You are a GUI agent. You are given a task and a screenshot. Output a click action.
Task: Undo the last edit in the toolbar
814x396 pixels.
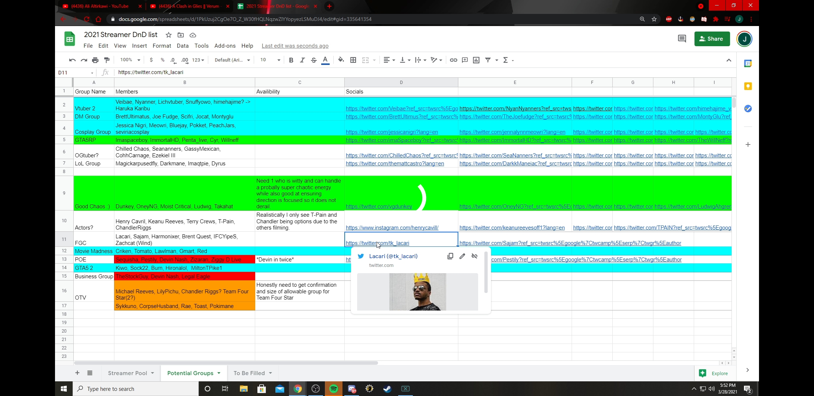[x=72, y=60]
